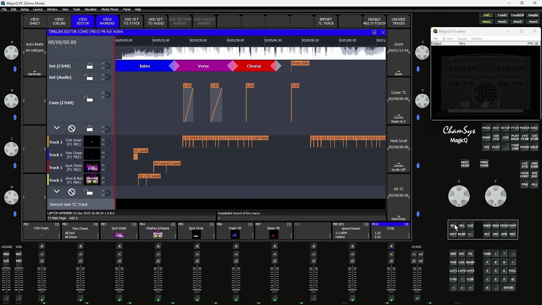542x305 pixels.
Task: Click the ENTER key on the numeric keypad
Action: pos(508,288)
